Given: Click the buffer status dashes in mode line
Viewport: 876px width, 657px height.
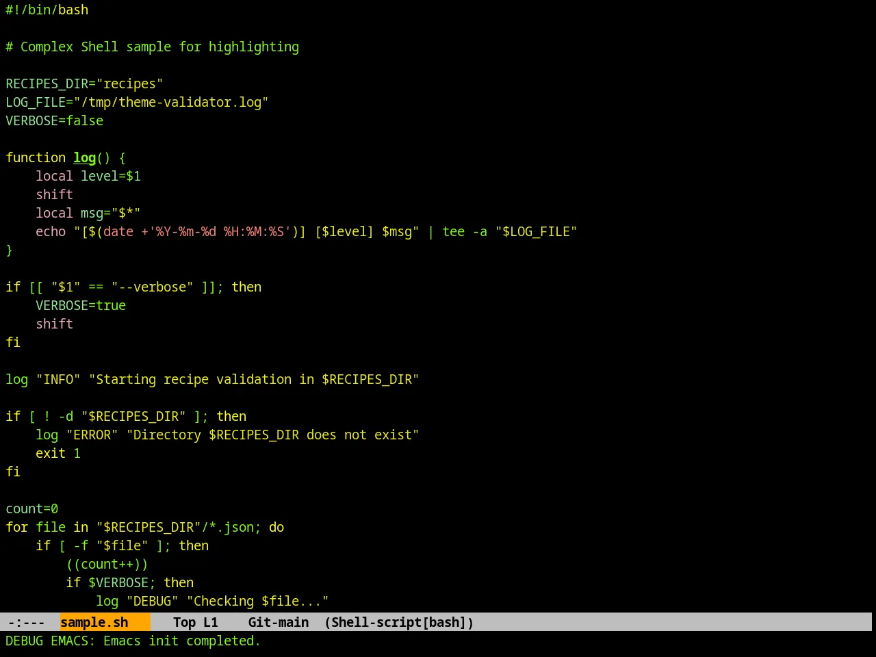Looking at the screenshot, I should click(x=26, y=622).
